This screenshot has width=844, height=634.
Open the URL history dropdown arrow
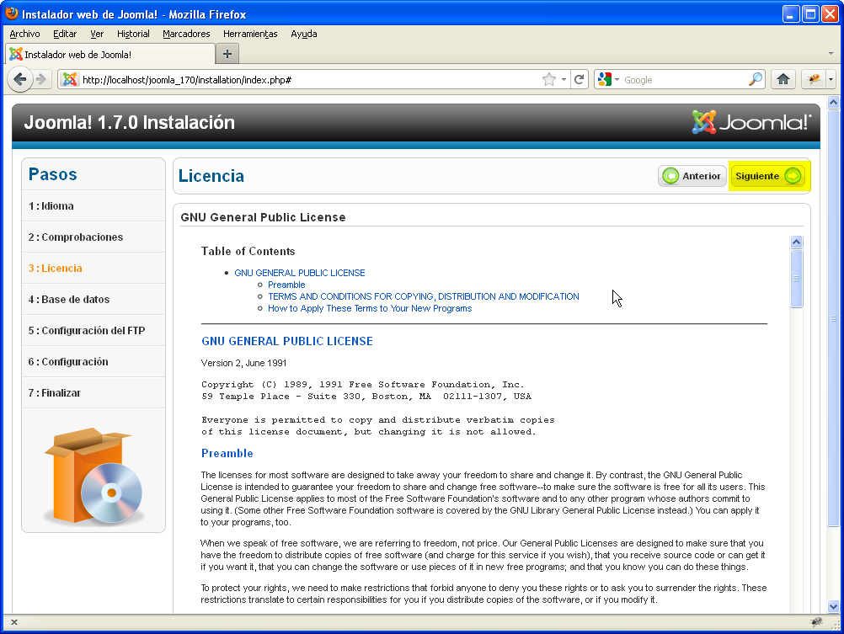coord(564,80)
